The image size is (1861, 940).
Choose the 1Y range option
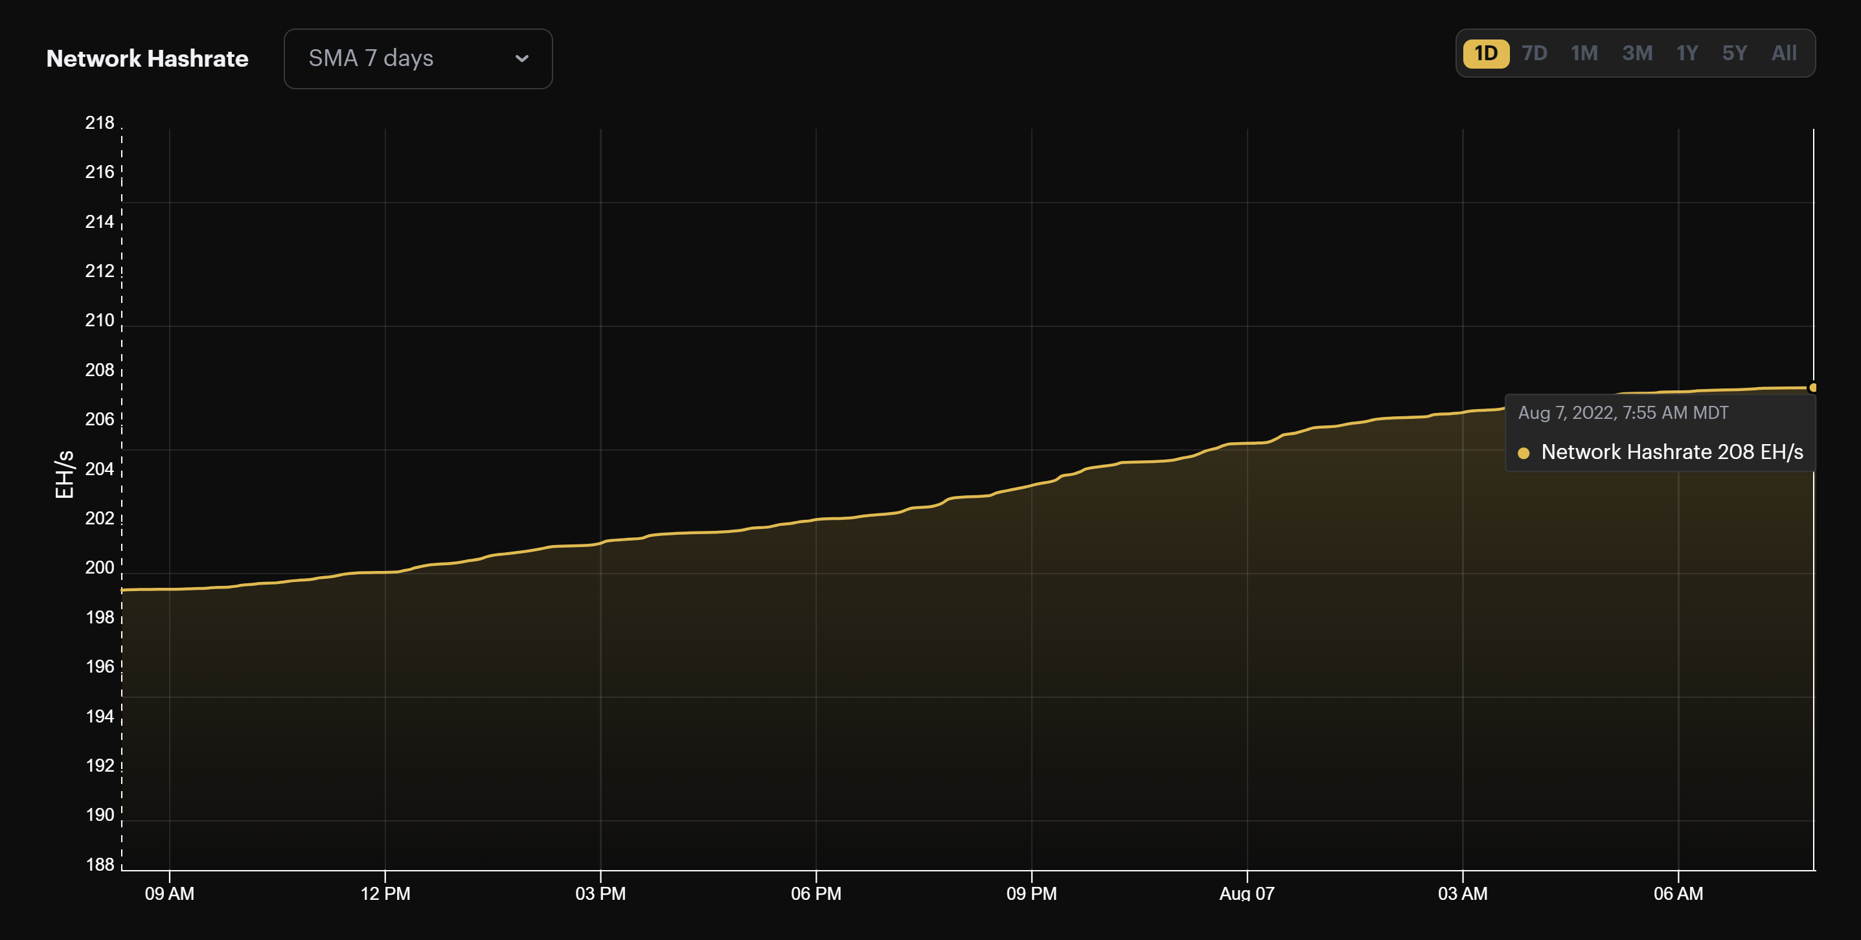click(x=1686, y=54)
